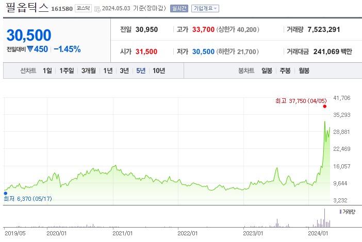The height and width of the screenshot is (242, 362).
Task: Click the tallest volume bar in 2024
Action: 324,218
